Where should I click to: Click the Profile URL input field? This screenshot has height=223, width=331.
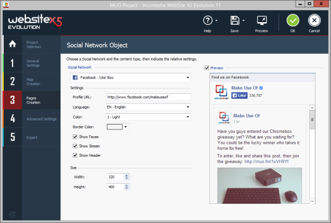pyautogui.click(x=148, y=97)
